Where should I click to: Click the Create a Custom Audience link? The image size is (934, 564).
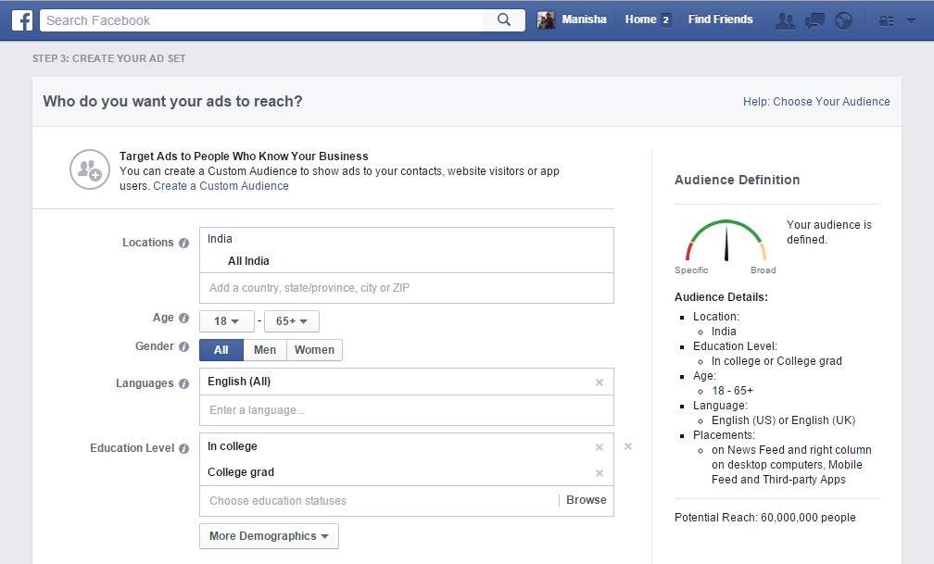tap(221, 186)
